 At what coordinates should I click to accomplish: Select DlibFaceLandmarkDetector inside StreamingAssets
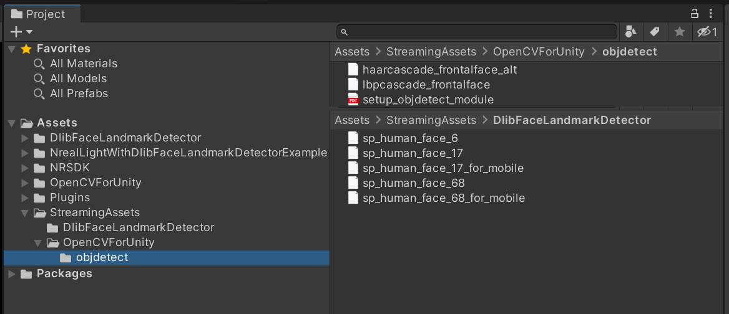pyautogui.click(x=139, y=227)
